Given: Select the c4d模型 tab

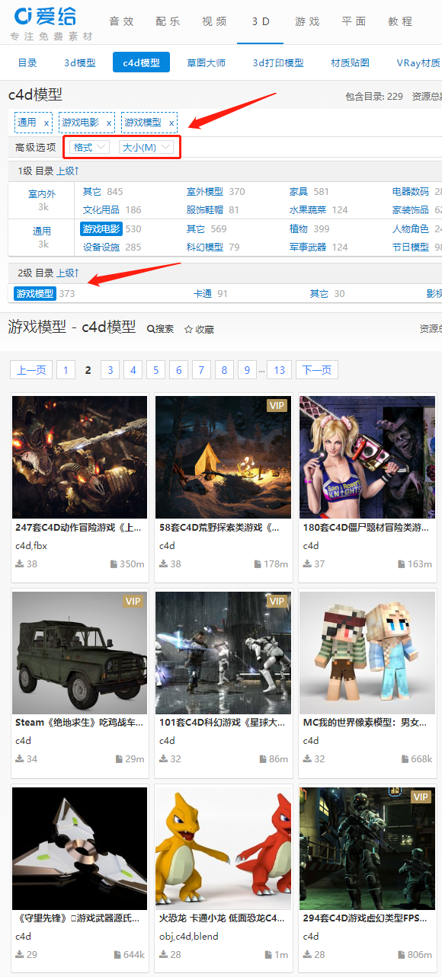Looking at the screenshot, I should click(x=142, y=62).
